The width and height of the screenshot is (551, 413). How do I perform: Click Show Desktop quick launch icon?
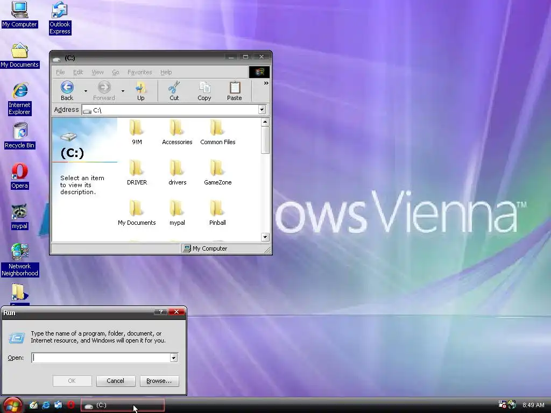(33, 405)
